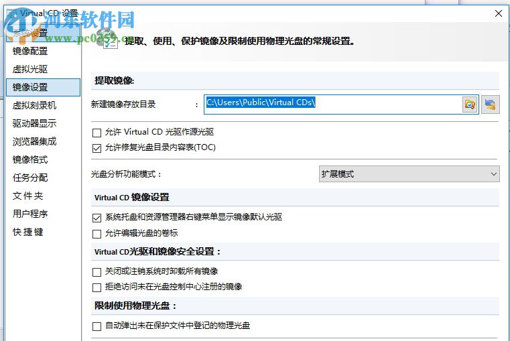Image resolution: width=510 pixels, height=341 pixels.
Task: Enable 允许 Virtual CD 光驱作源光驱 checkbox
Action: 97,133
